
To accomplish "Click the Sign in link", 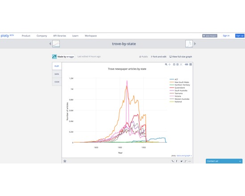I will [226, 36].
